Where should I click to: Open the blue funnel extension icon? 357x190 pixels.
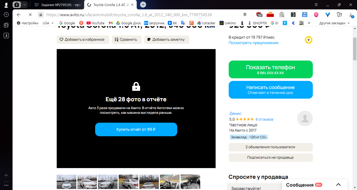327,15
